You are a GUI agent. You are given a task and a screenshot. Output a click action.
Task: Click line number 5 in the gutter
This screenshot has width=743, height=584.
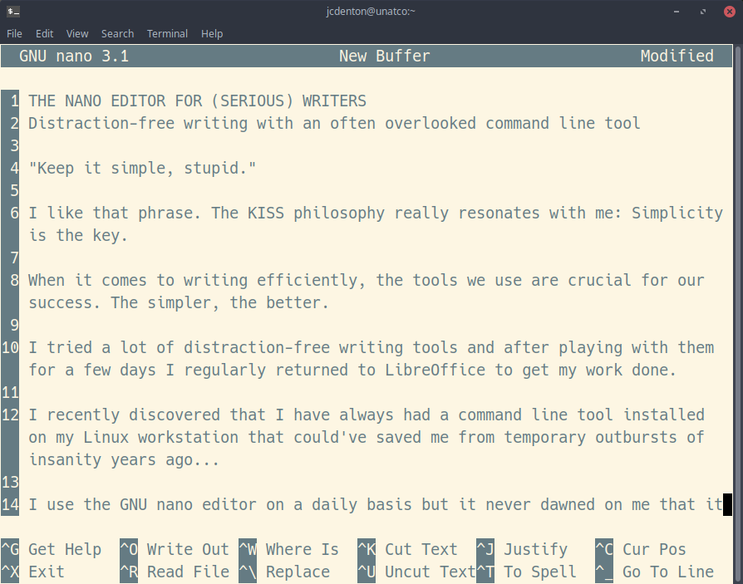tap(15, 190)
